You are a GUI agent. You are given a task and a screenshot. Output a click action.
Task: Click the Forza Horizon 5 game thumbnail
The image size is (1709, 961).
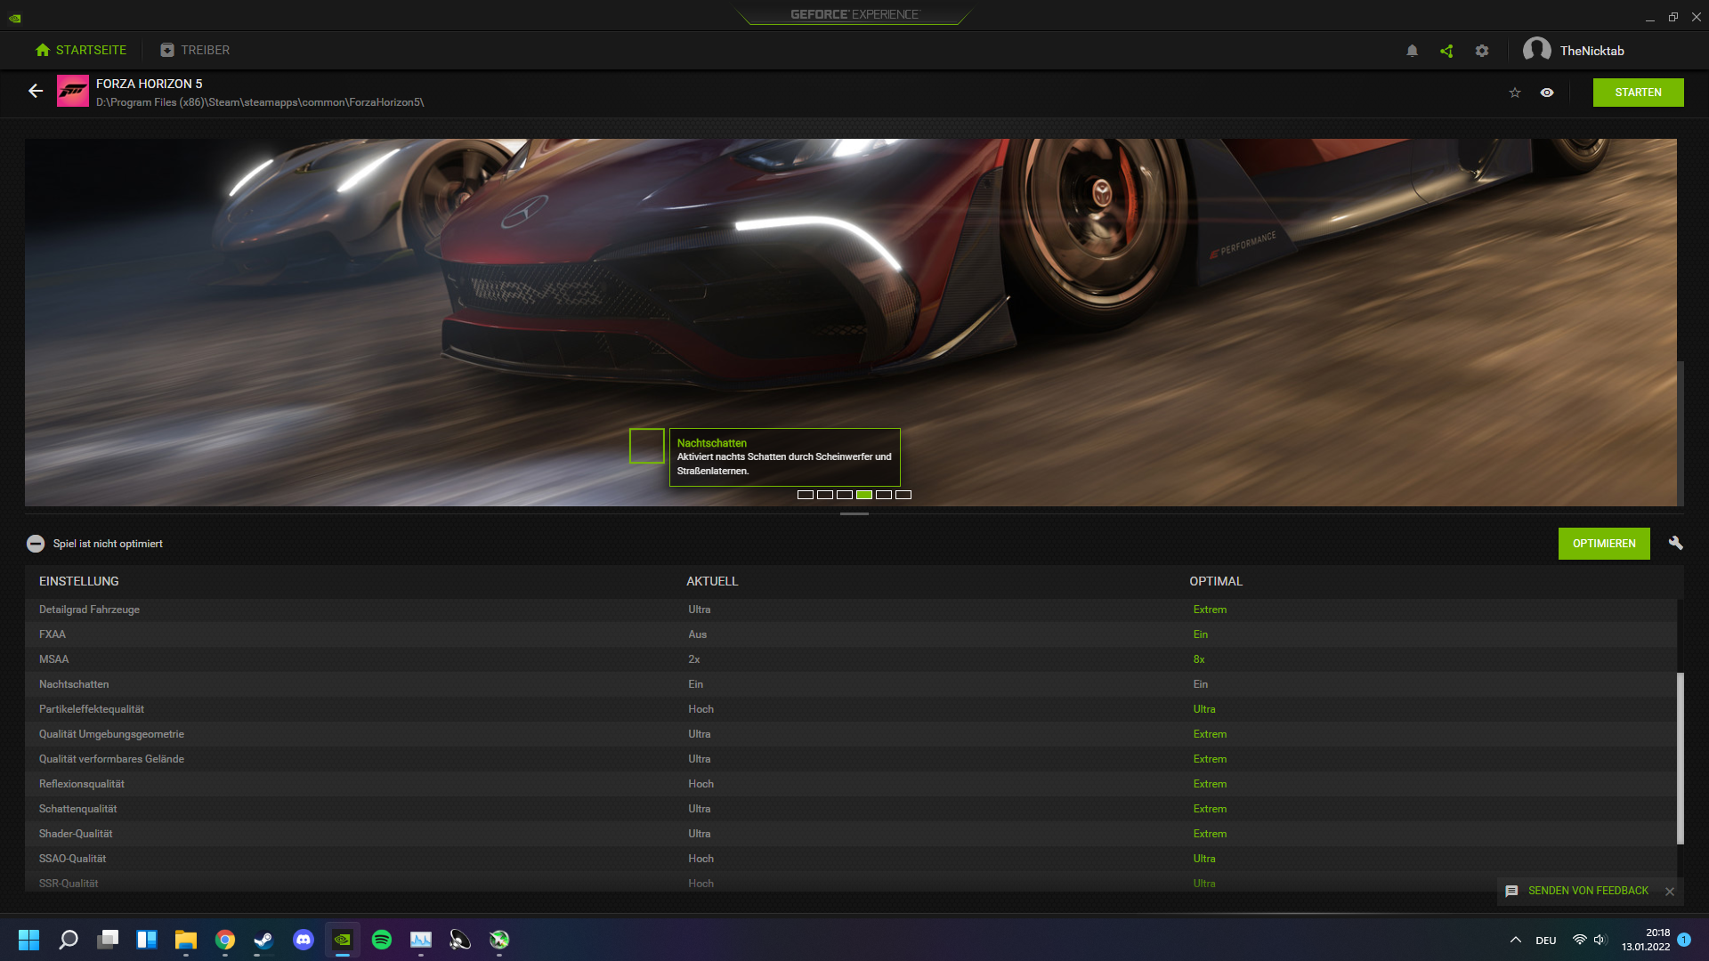point(72,91)
